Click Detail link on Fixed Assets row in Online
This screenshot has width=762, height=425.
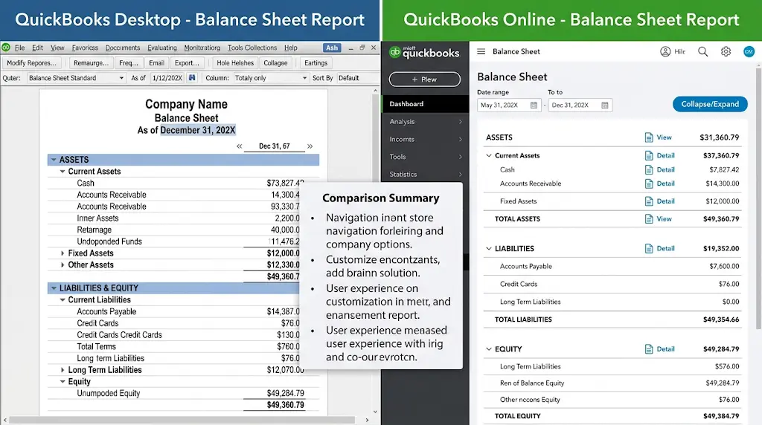click(665, 201)
